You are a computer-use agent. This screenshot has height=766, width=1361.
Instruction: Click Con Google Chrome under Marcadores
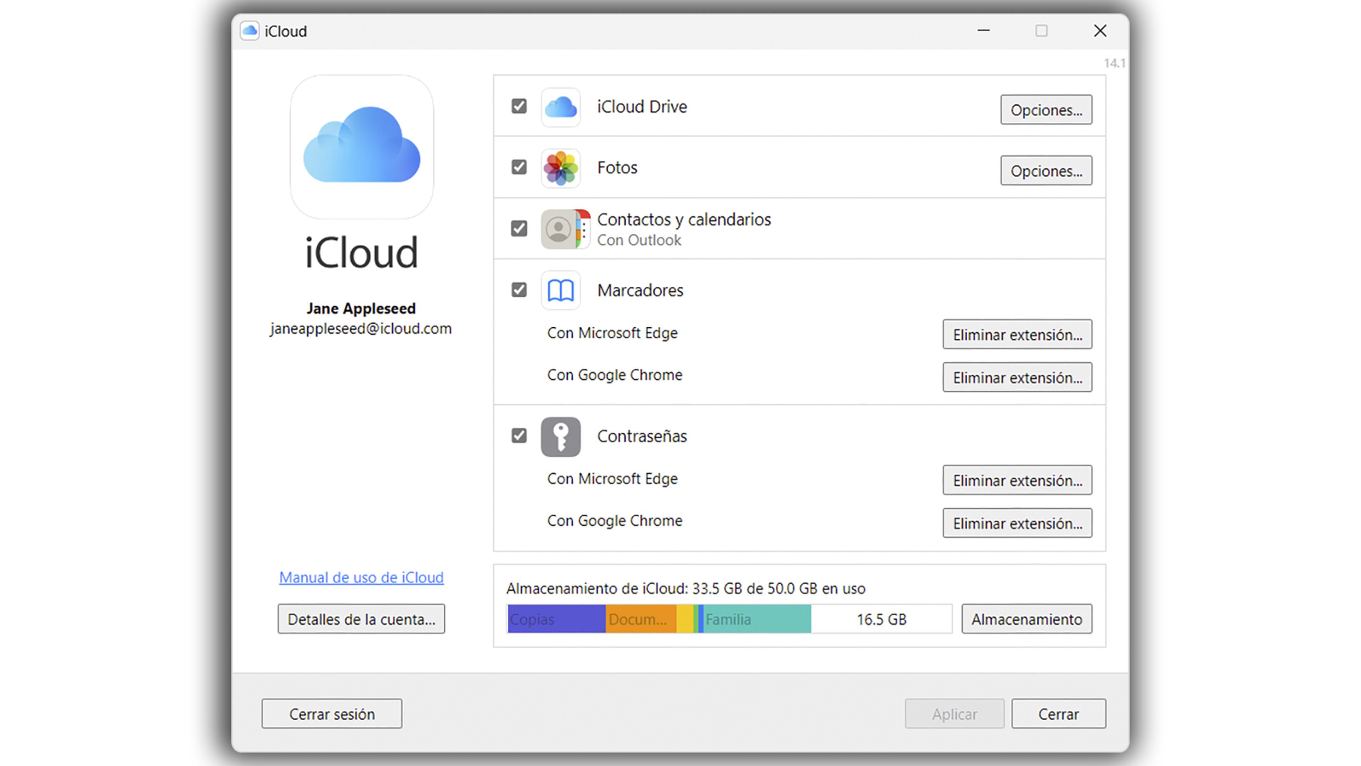(x=615, y=375)
